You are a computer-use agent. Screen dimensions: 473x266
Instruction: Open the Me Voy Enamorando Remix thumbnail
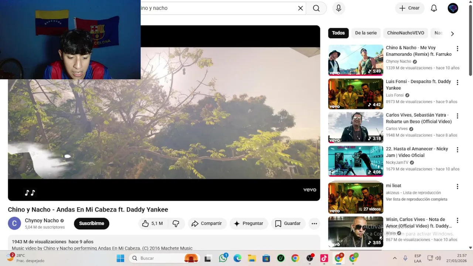355,60
